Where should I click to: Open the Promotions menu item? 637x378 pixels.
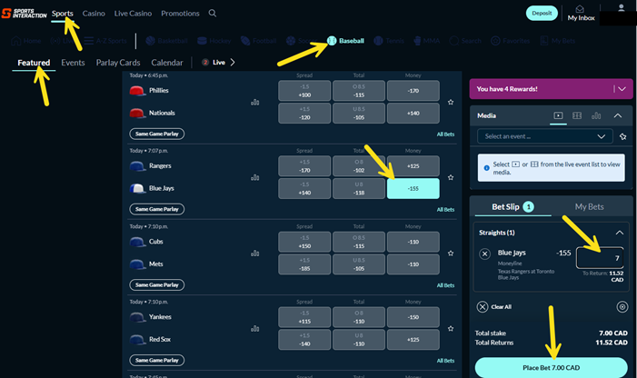tap(180, 14)
